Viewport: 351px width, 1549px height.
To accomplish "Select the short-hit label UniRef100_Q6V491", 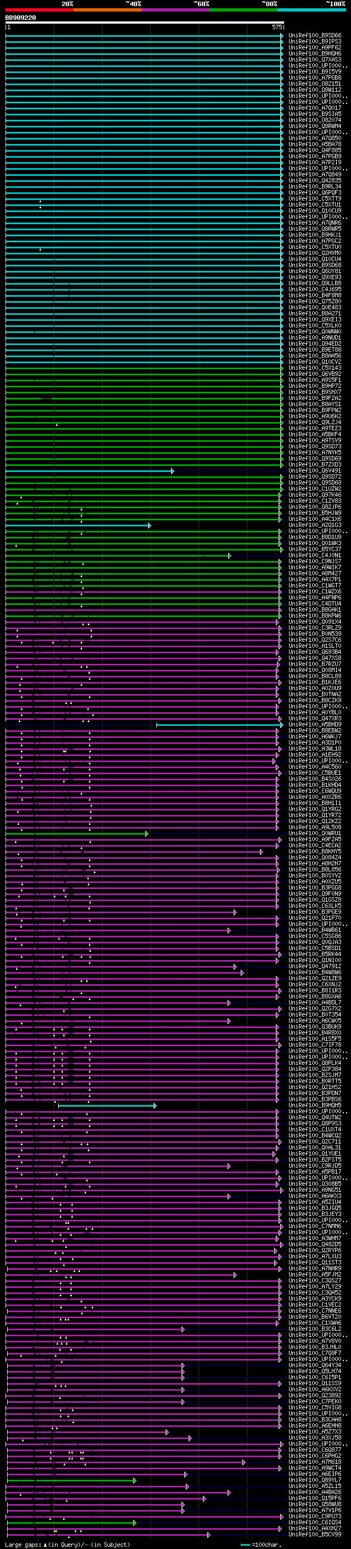I will click(315, 471).
